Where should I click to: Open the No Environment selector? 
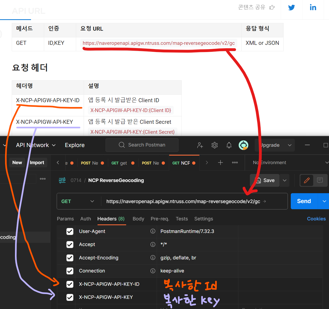[x=291, y=163]
